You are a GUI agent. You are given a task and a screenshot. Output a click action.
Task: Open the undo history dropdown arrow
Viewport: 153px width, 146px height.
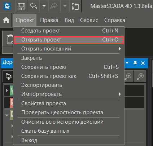click(x=44, y=6)
